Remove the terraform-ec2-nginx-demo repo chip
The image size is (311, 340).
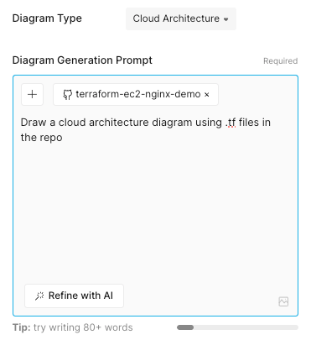[x=207, y=95]
